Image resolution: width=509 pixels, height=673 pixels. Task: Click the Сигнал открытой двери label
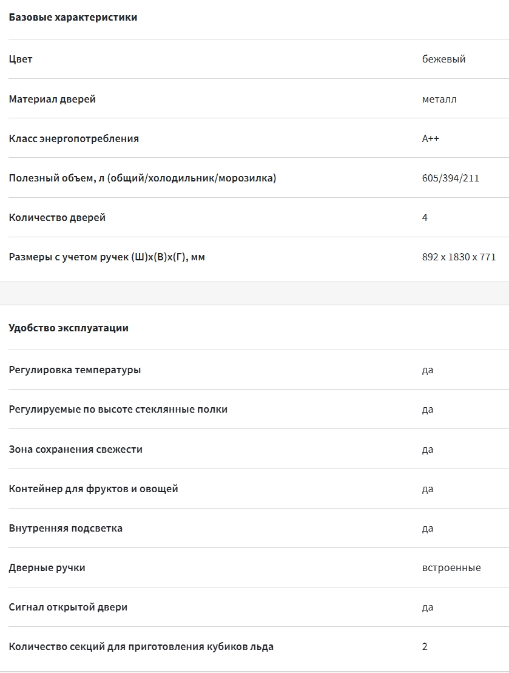[68, 607]
